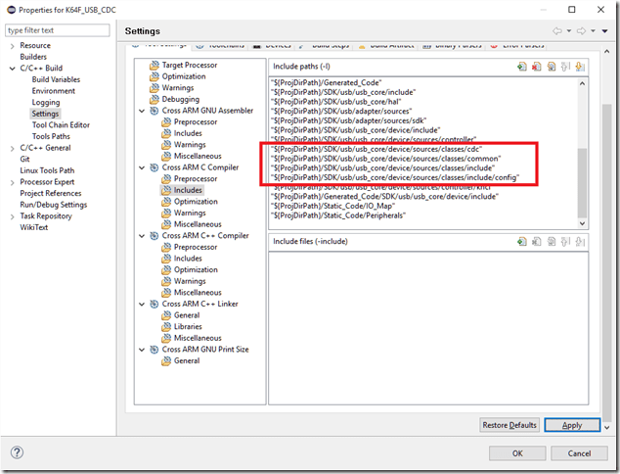620x474 pixels.
Task: Click the type filter text field
Action: tap(58, 30)
